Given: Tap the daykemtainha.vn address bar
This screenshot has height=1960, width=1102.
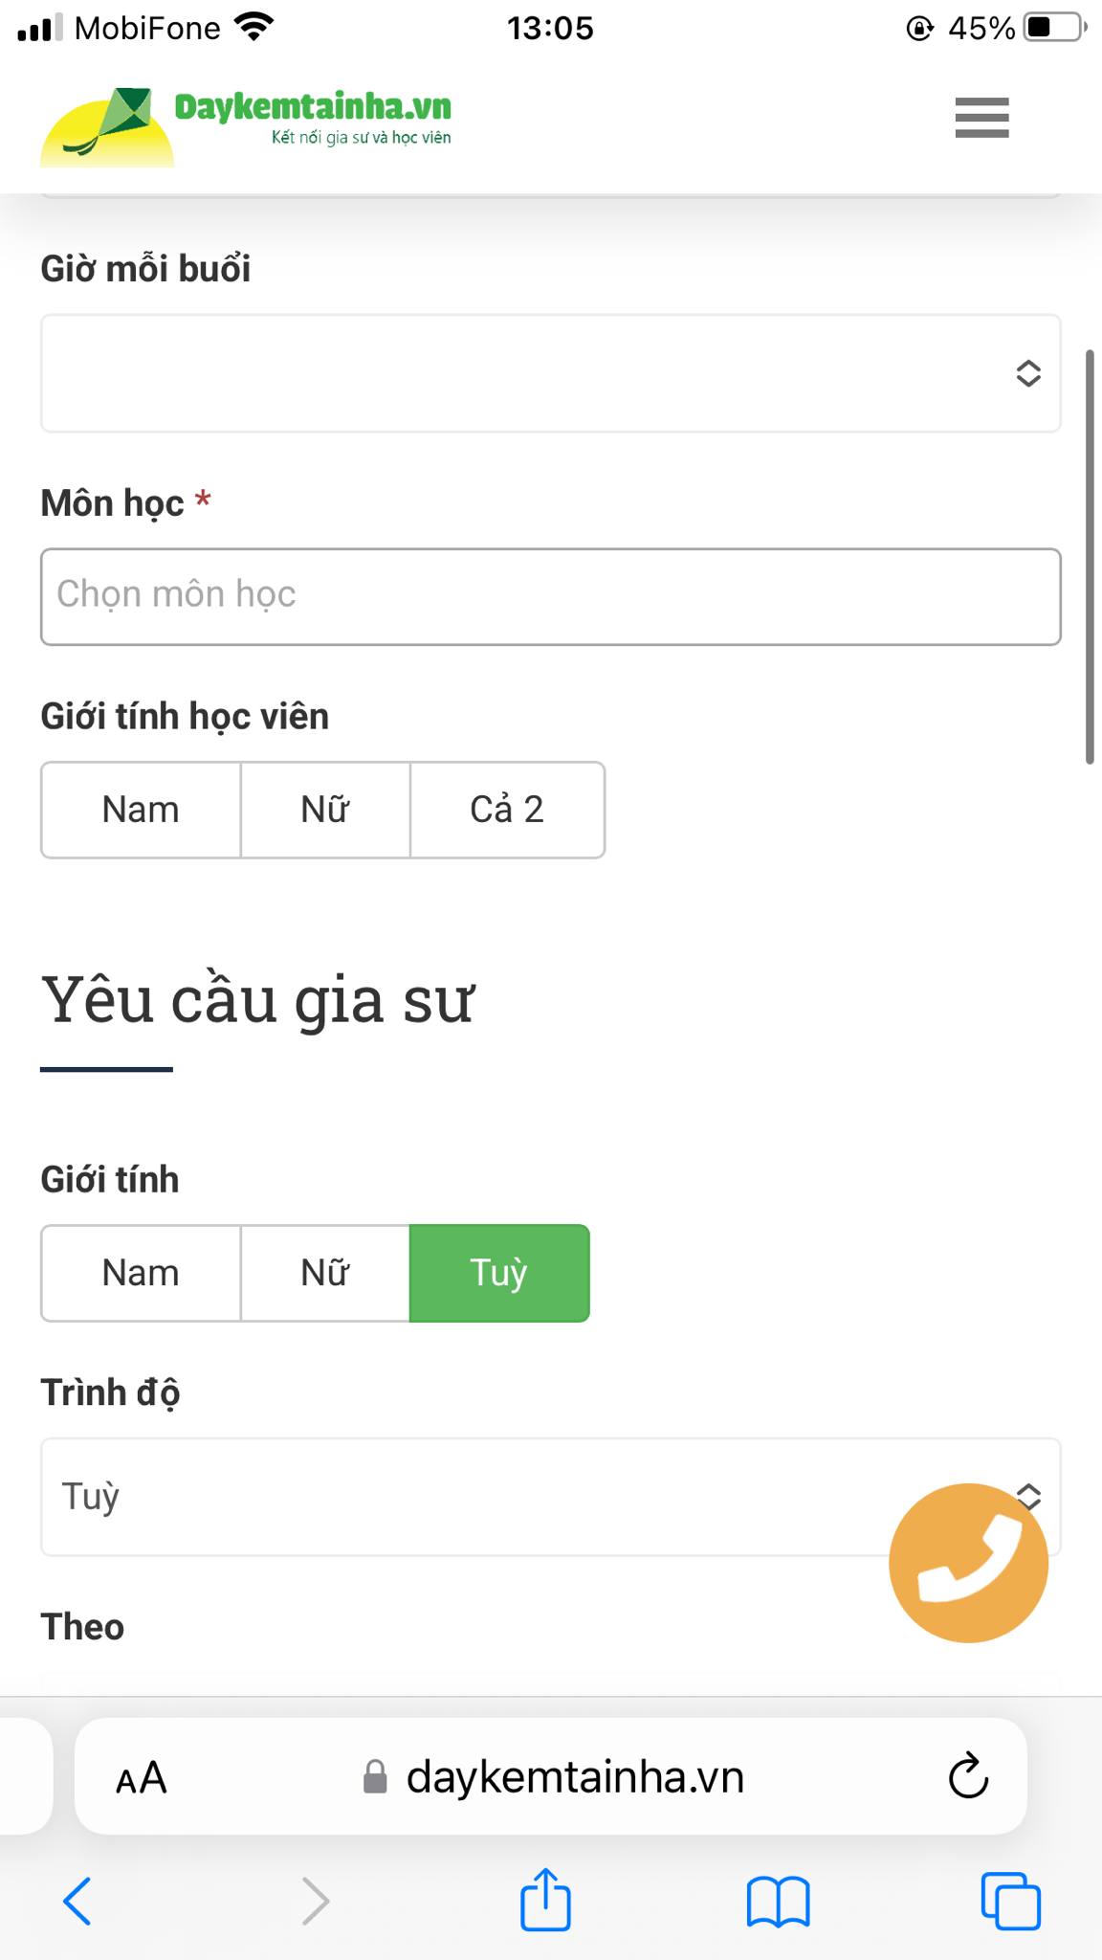Looking at the screenshot, I should pyautogui.click(x=551, y=1776).
